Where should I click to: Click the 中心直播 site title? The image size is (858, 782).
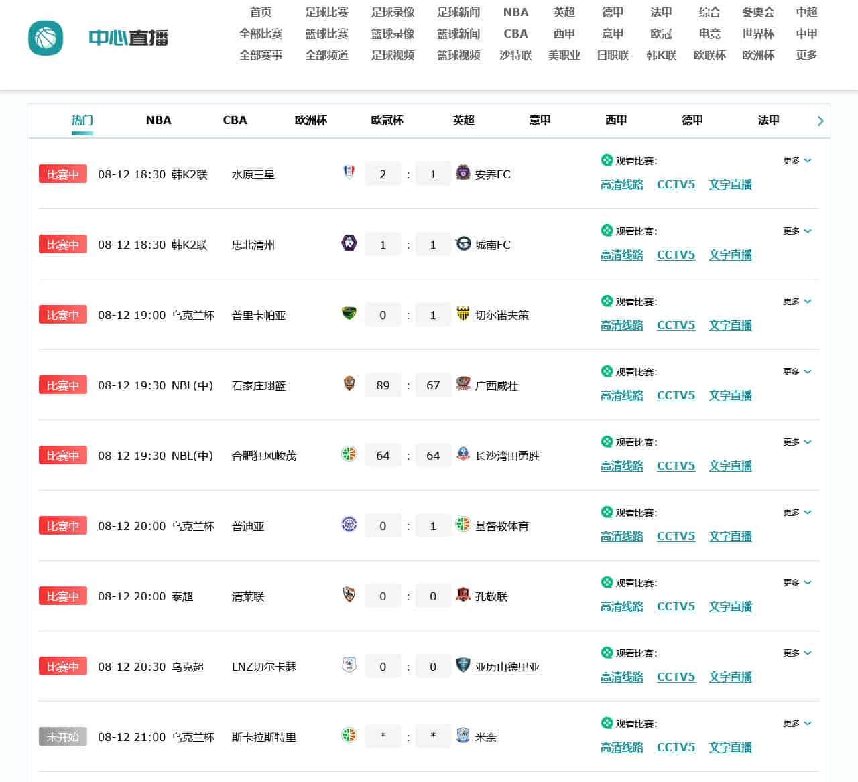(129, 38)
